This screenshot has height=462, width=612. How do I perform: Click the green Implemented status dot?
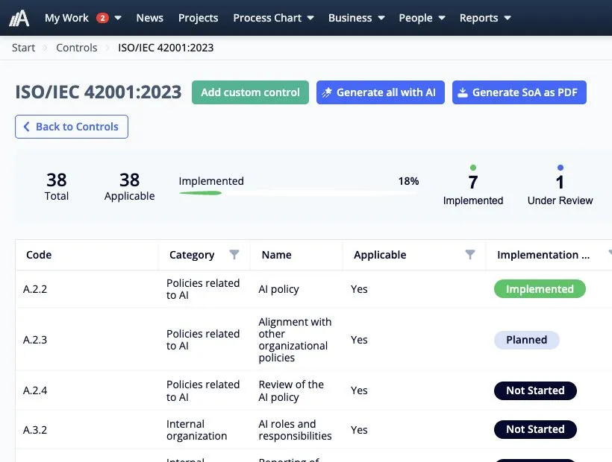(x=473, y=168)
